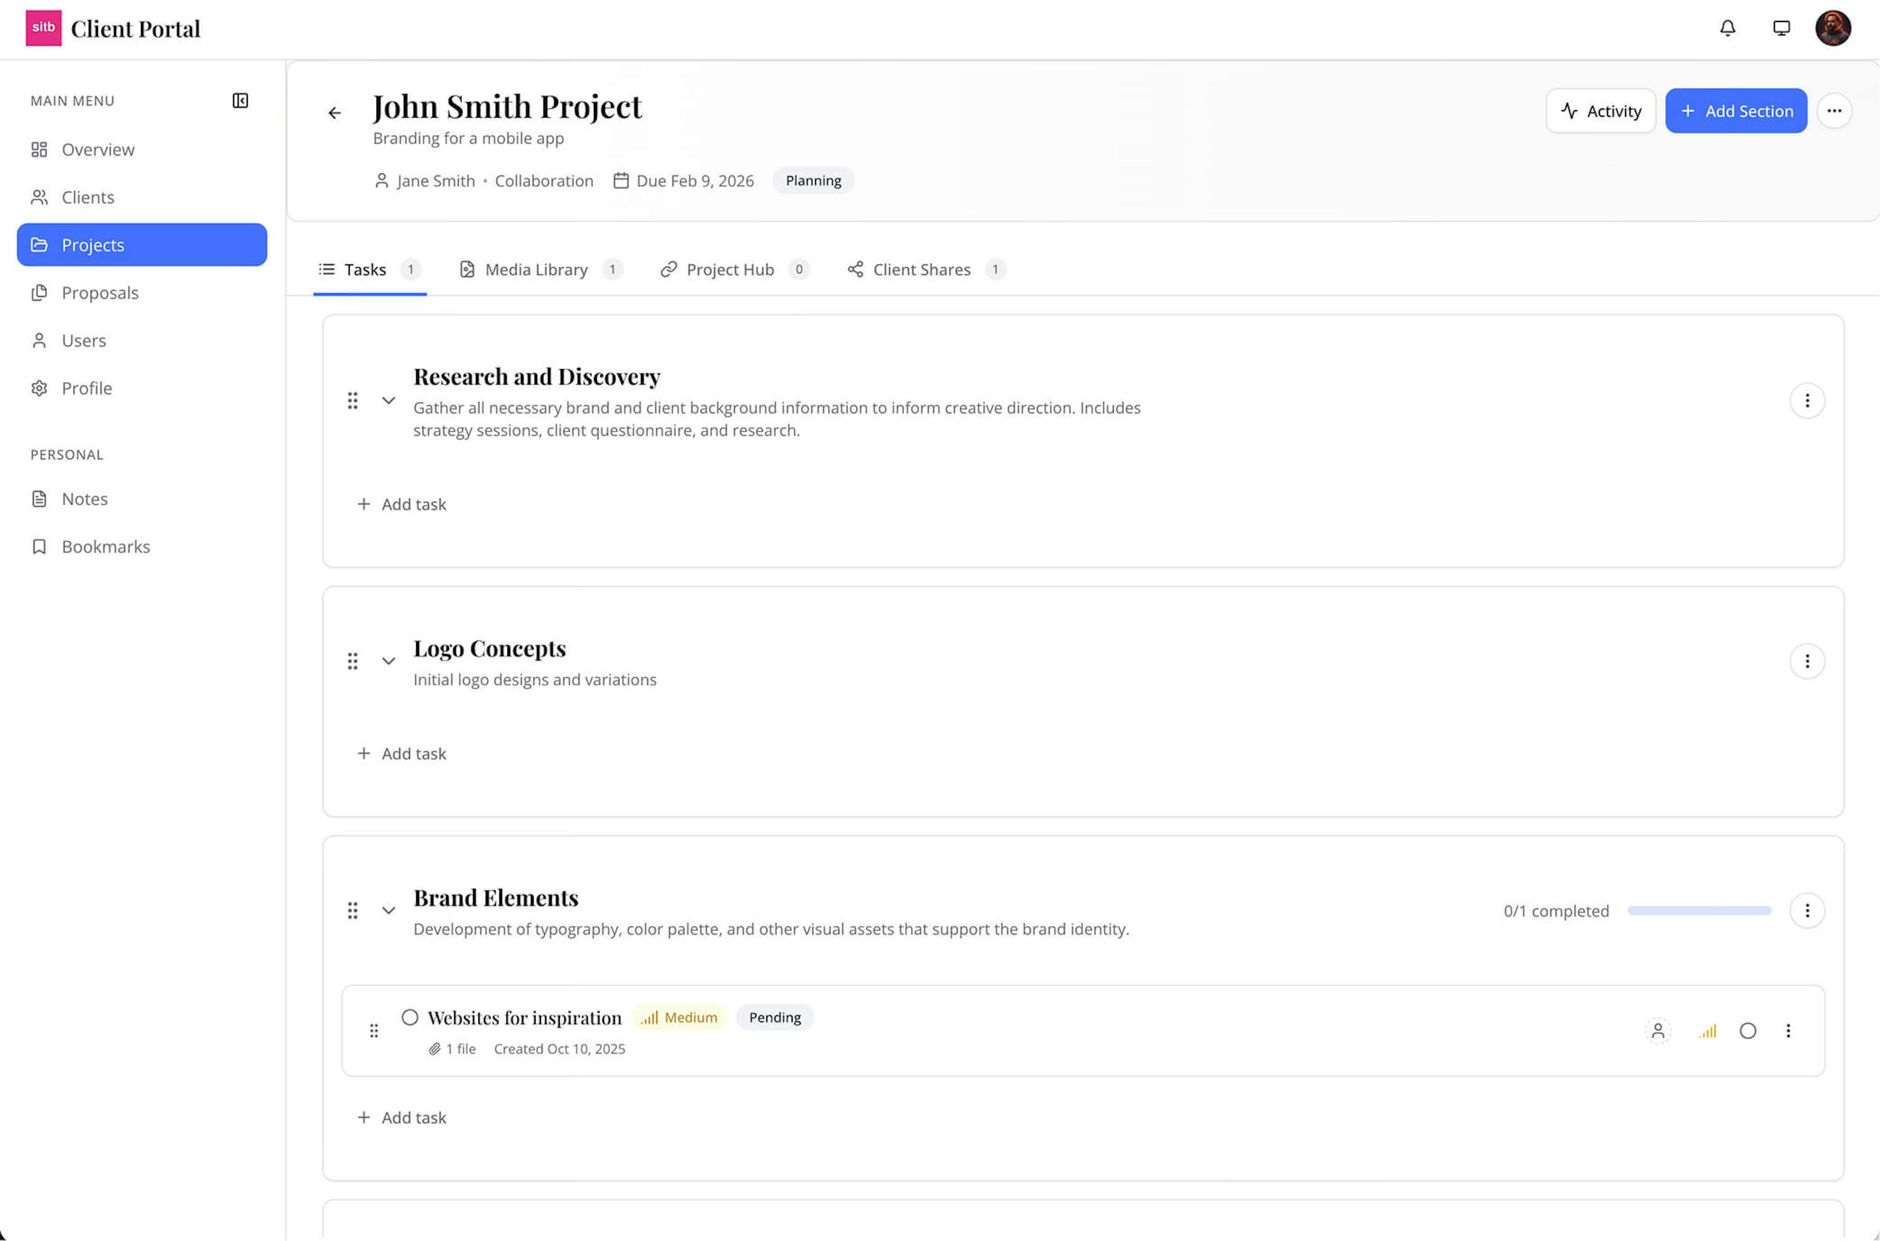
Task: Open Proposals in the main menu
Action: coord(100,293)
